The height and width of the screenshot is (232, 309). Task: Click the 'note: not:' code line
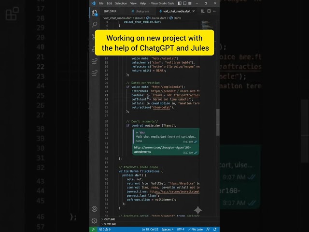(x=135, y=179)
